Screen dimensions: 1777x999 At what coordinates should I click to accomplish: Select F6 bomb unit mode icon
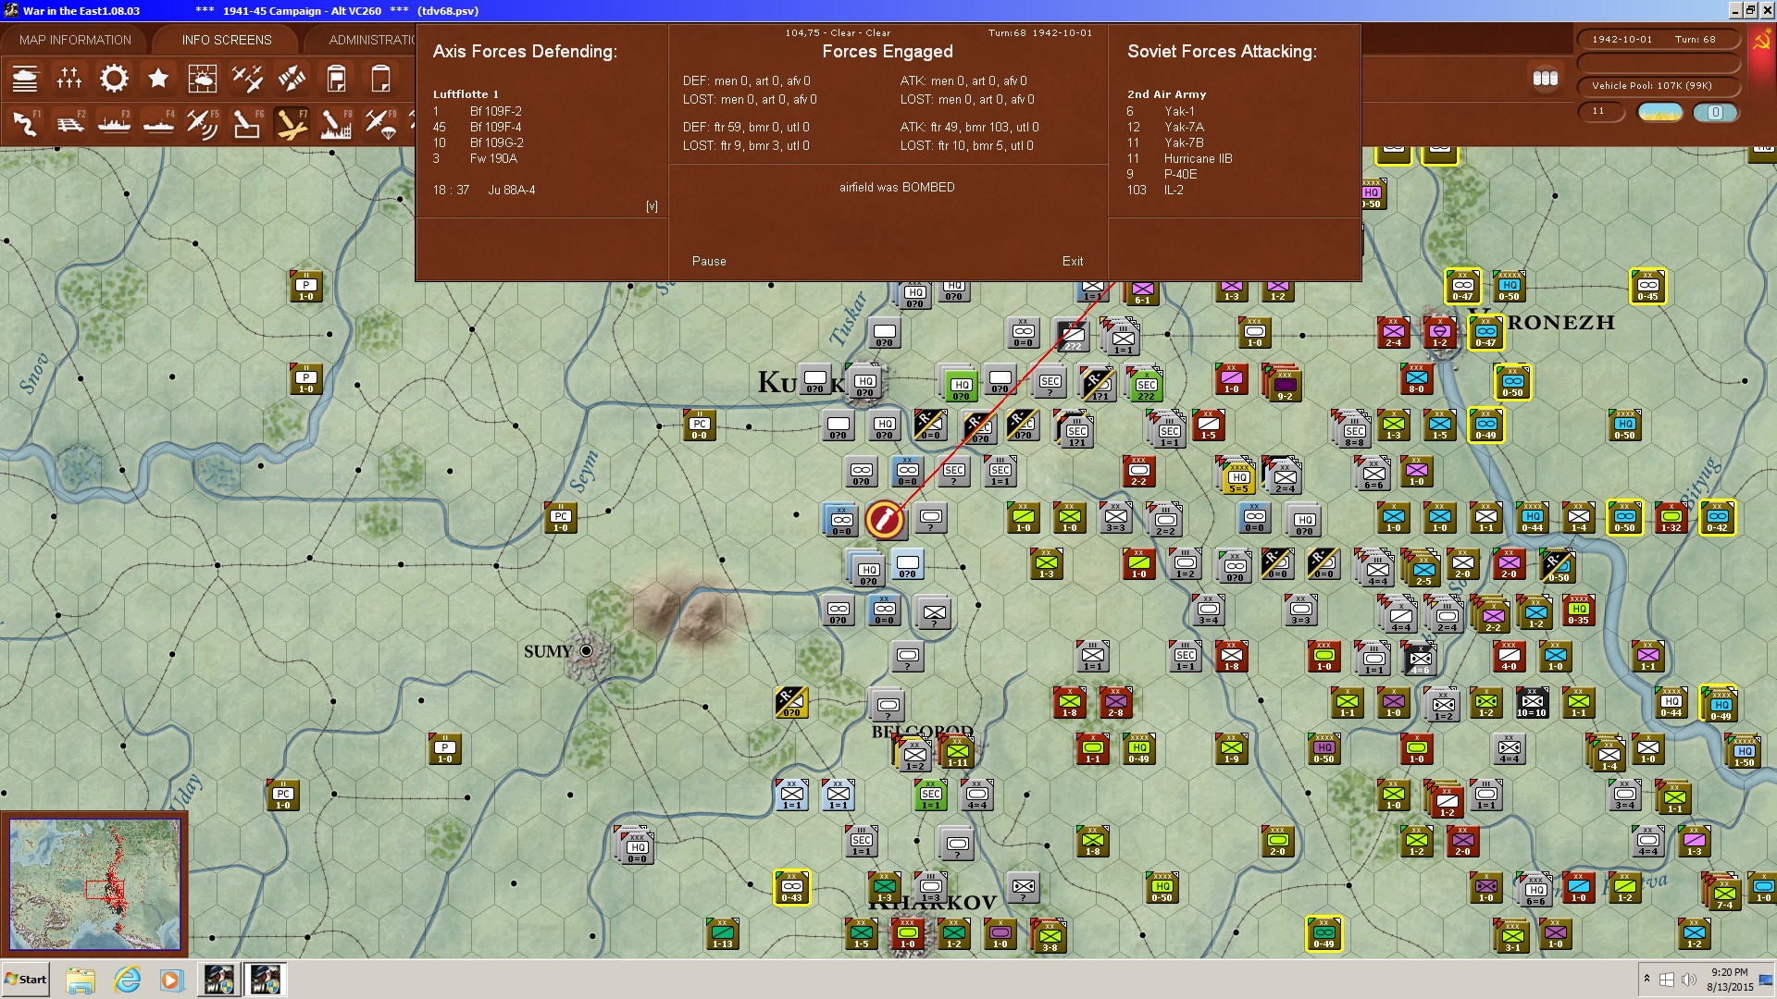click(247, 123)
